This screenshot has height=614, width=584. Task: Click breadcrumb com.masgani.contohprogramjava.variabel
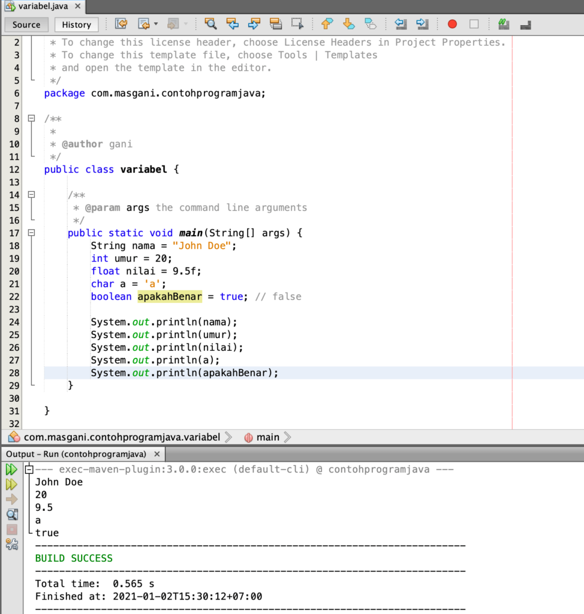pos(122,437)
